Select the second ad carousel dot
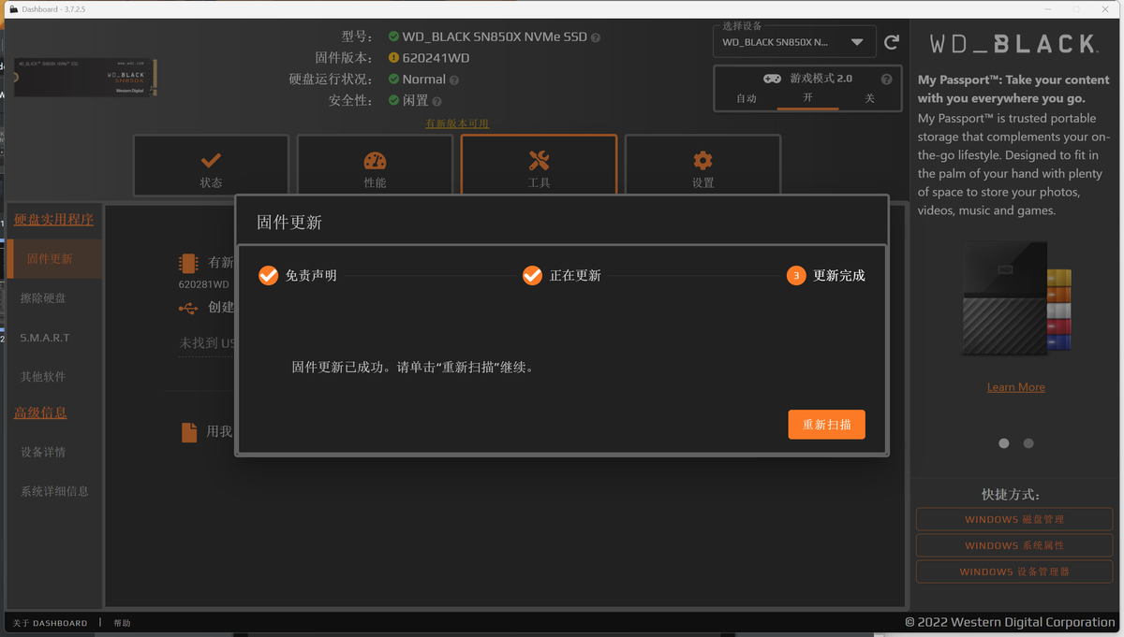1124x637 pixels. tap(1028, 443)
